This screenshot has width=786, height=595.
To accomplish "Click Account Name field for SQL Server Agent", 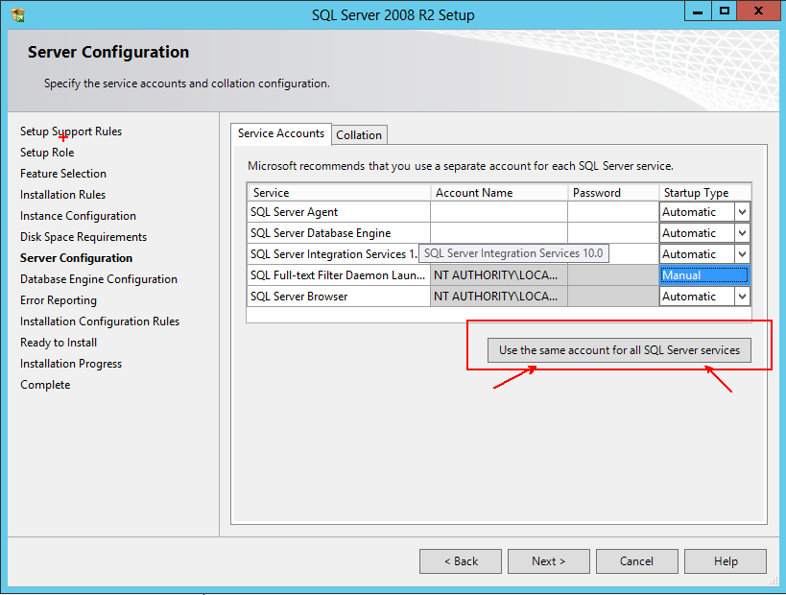I will pyautogui.click(x=499, y=212).
